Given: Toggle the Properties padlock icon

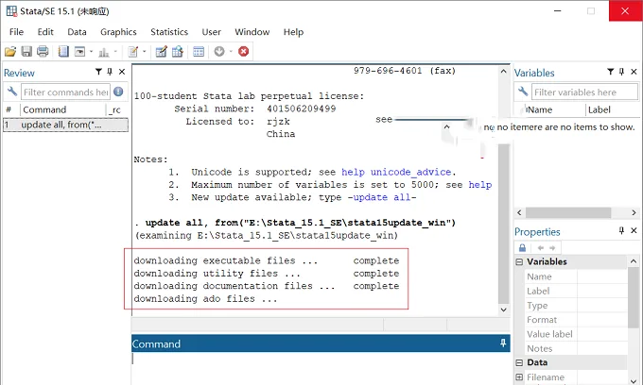Looking at the screenshot, I should (522, 248).
